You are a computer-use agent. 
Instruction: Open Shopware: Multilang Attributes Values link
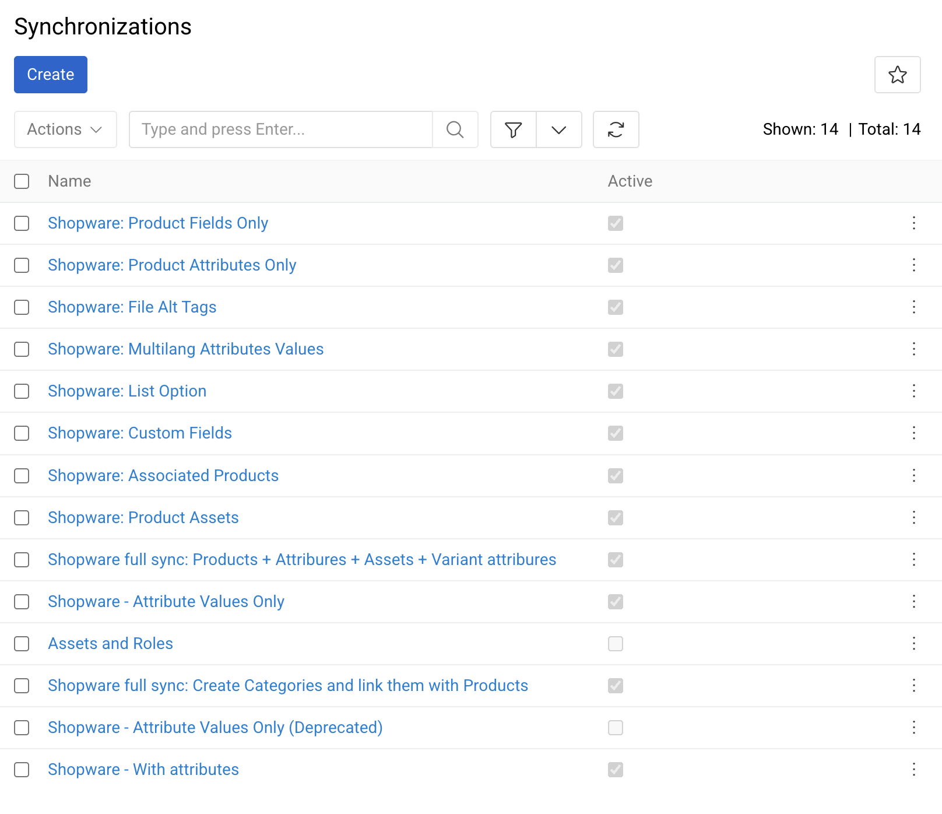pyautogui.click(x=186, y=349)
